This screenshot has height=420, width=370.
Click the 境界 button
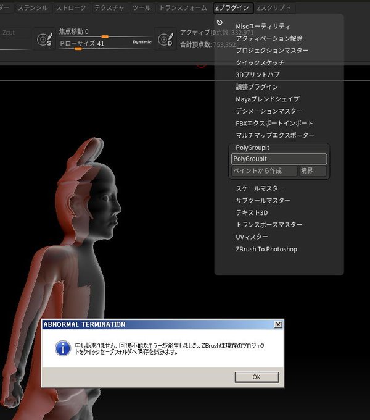tap(312, 171)
